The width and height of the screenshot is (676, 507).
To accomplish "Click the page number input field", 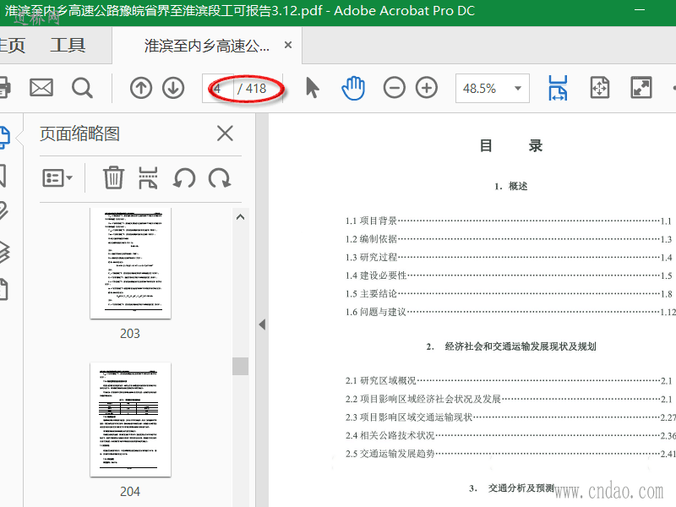I will tap(219, 89).
